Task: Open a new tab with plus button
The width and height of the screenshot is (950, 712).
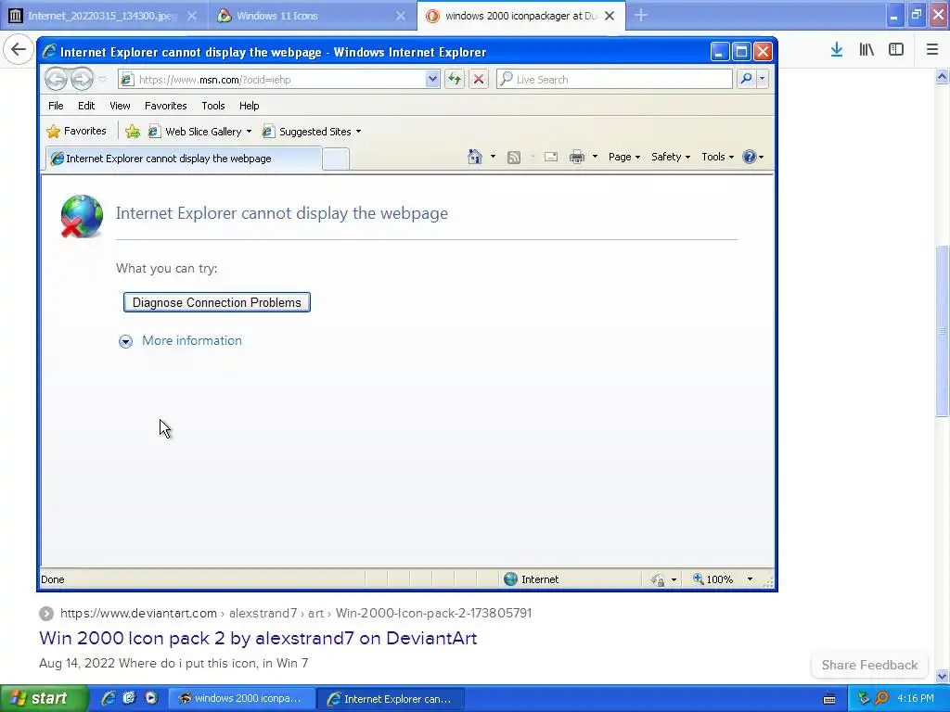Action: coord(641,16)
